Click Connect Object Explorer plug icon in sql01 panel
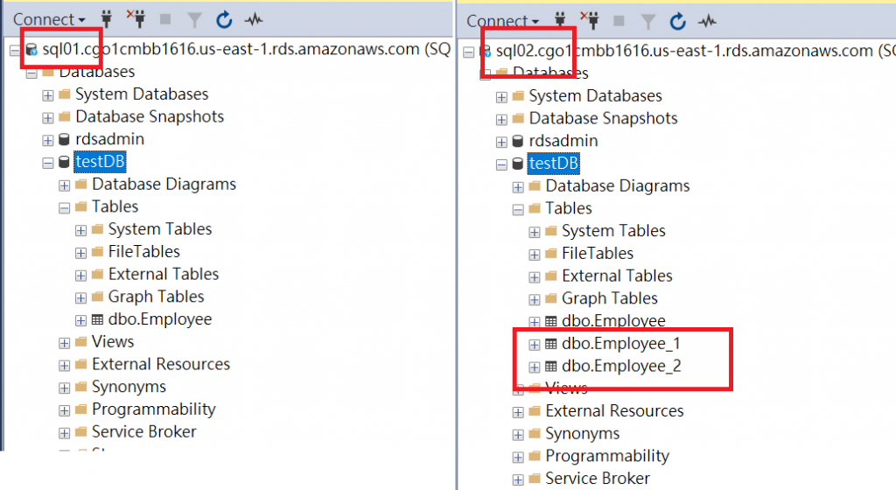This screenshot has width=896, height=490. tap(106, 19)
